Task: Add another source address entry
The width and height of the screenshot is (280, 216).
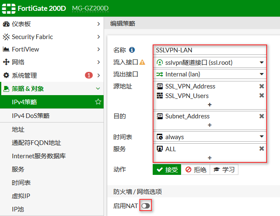Action: [x=210, y=105]
